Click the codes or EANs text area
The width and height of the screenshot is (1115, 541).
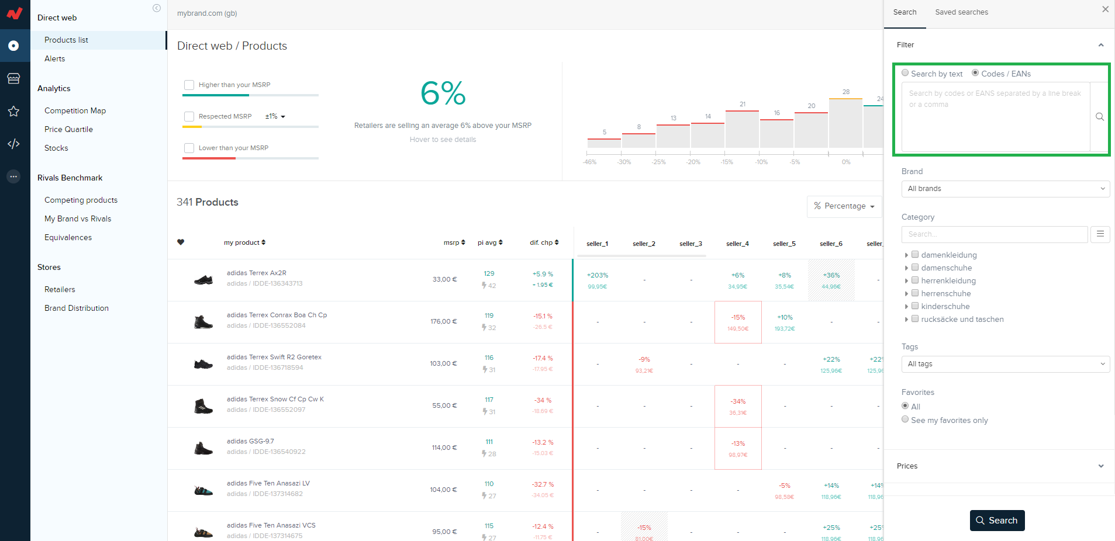(x=996, y=117)
